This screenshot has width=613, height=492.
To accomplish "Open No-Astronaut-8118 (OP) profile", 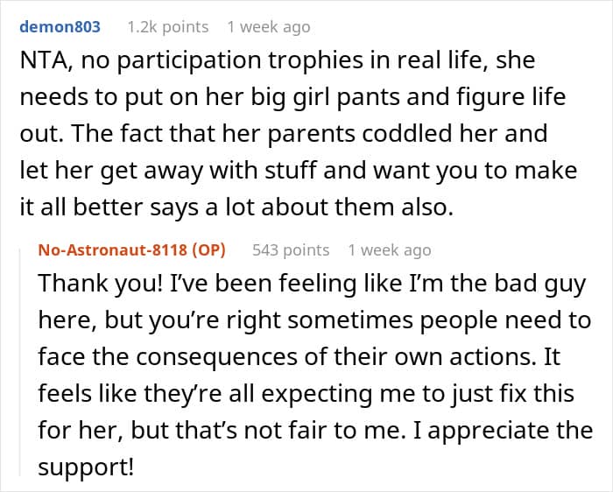I will tap(131, 250).
